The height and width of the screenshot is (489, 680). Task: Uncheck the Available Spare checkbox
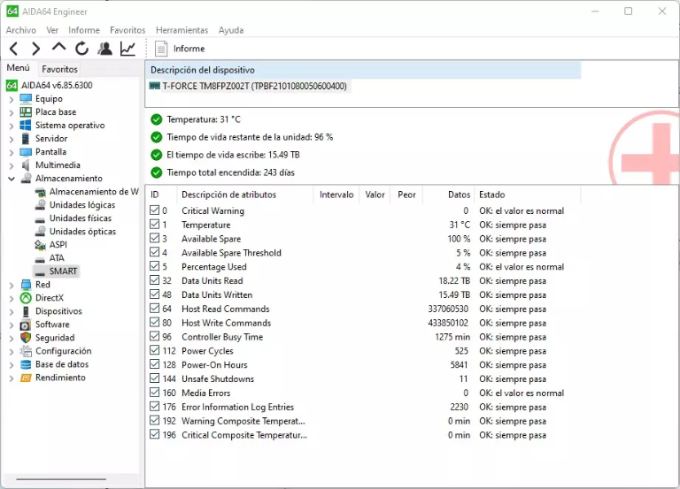click(x=154, y=238)
